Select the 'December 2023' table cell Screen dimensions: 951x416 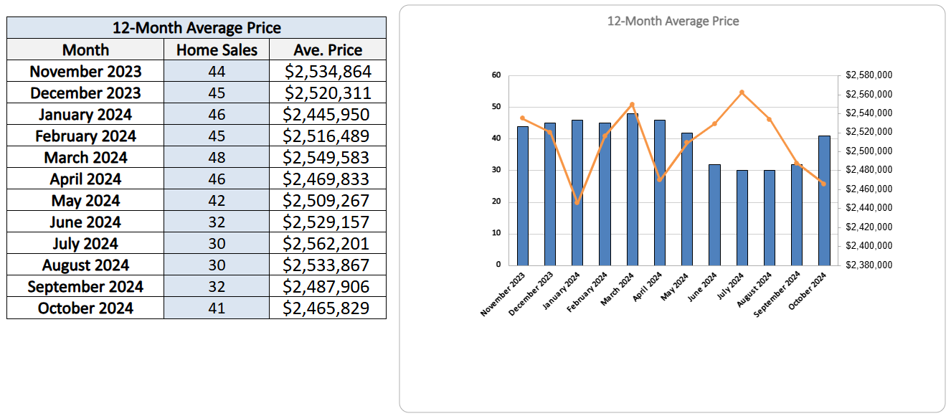[85, 93]
